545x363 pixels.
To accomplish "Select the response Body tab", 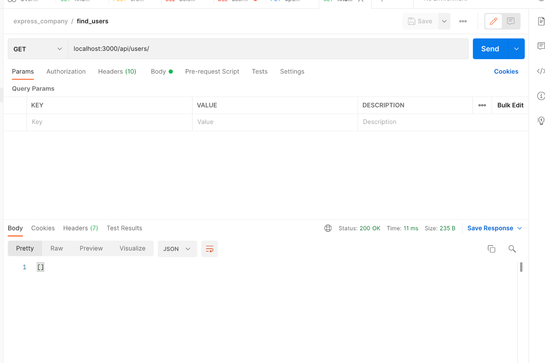I will tap(15, 228).
